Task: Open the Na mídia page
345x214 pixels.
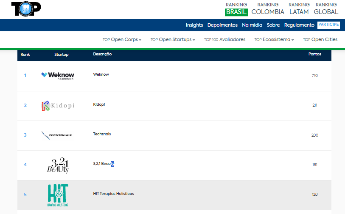Action: click(252, 25)
